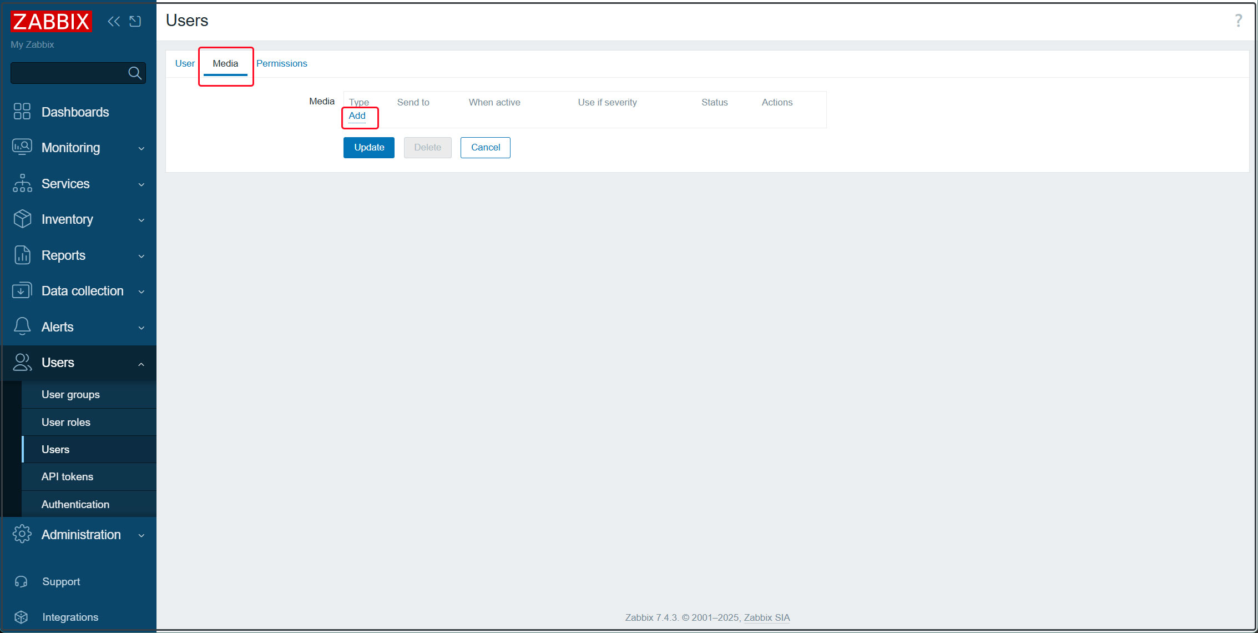Click the Alerts bell icon
Image resolution: width=1258 pixels, height=633 pixels.
tap(22, 326)
